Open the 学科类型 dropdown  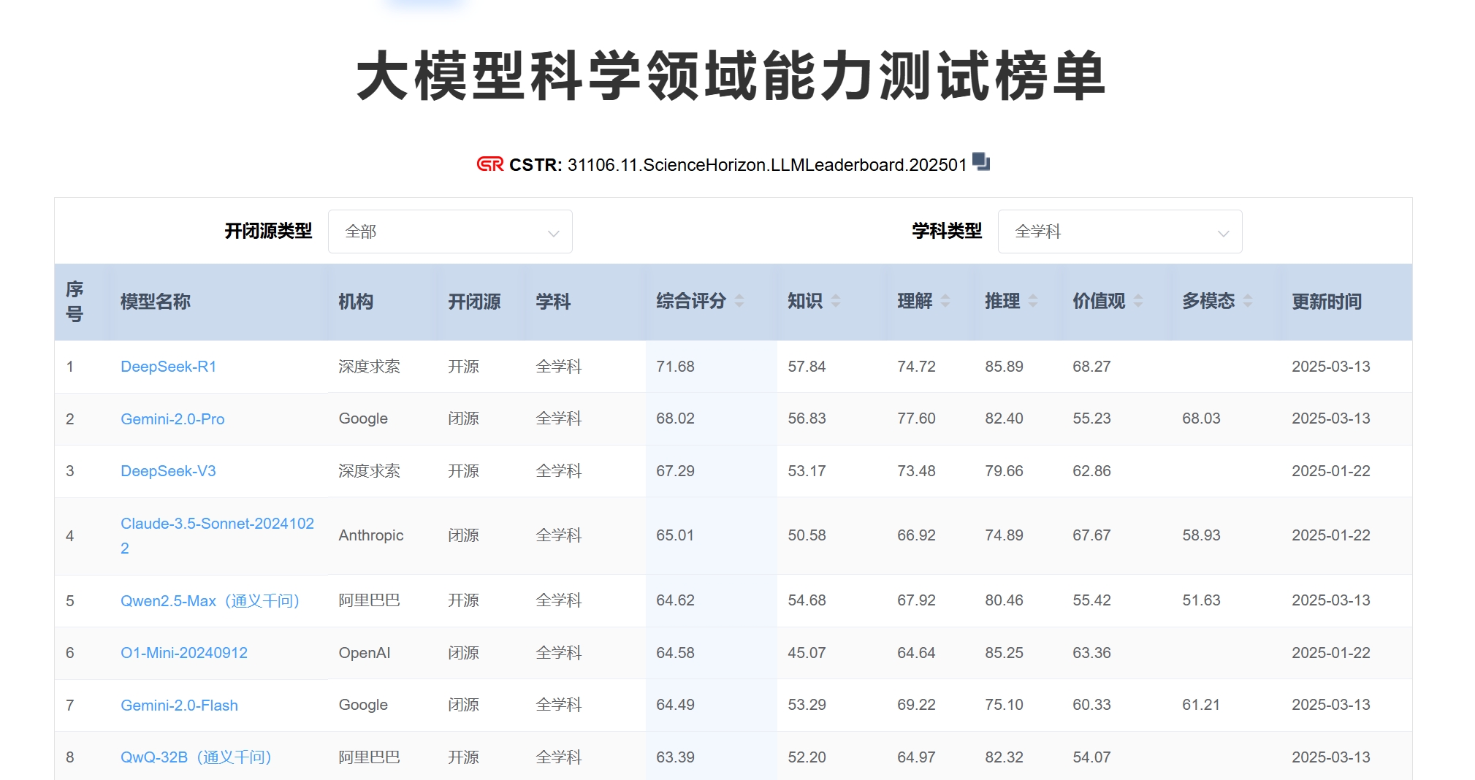click(1119, 232)
